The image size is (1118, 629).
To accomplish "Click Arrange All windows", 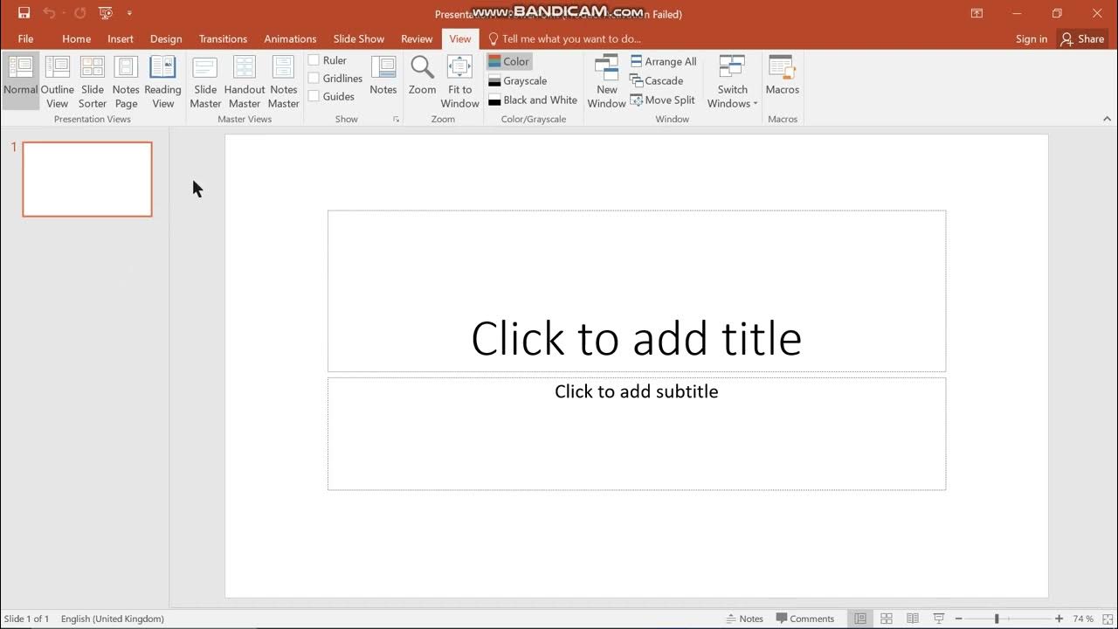I will 664,61.
